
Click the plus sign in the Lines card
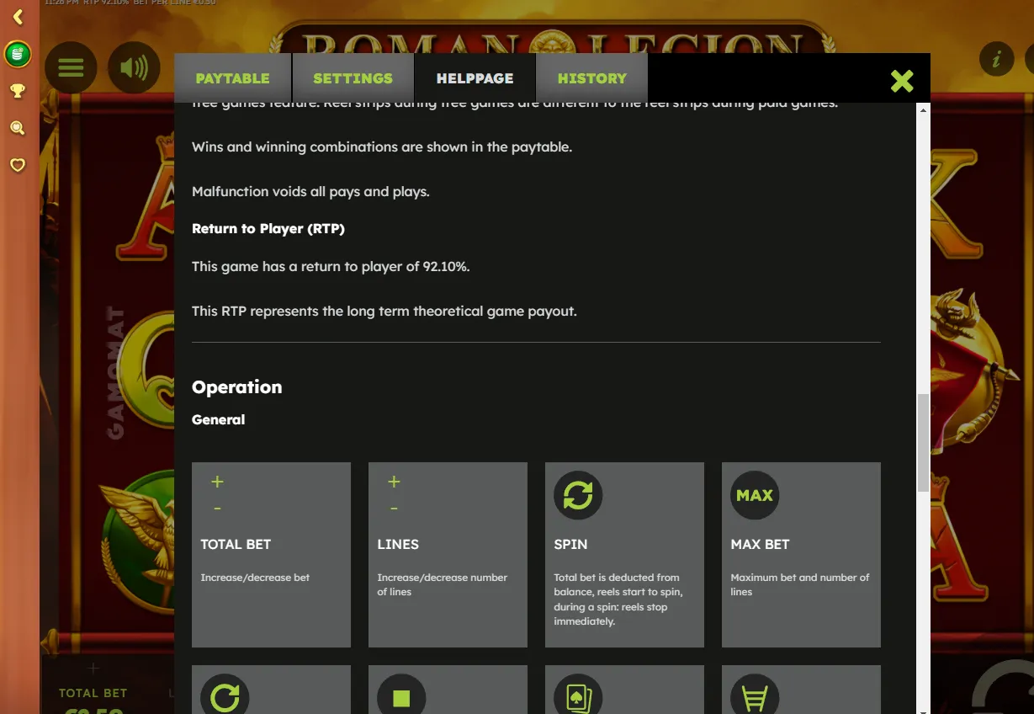[394, 482]
